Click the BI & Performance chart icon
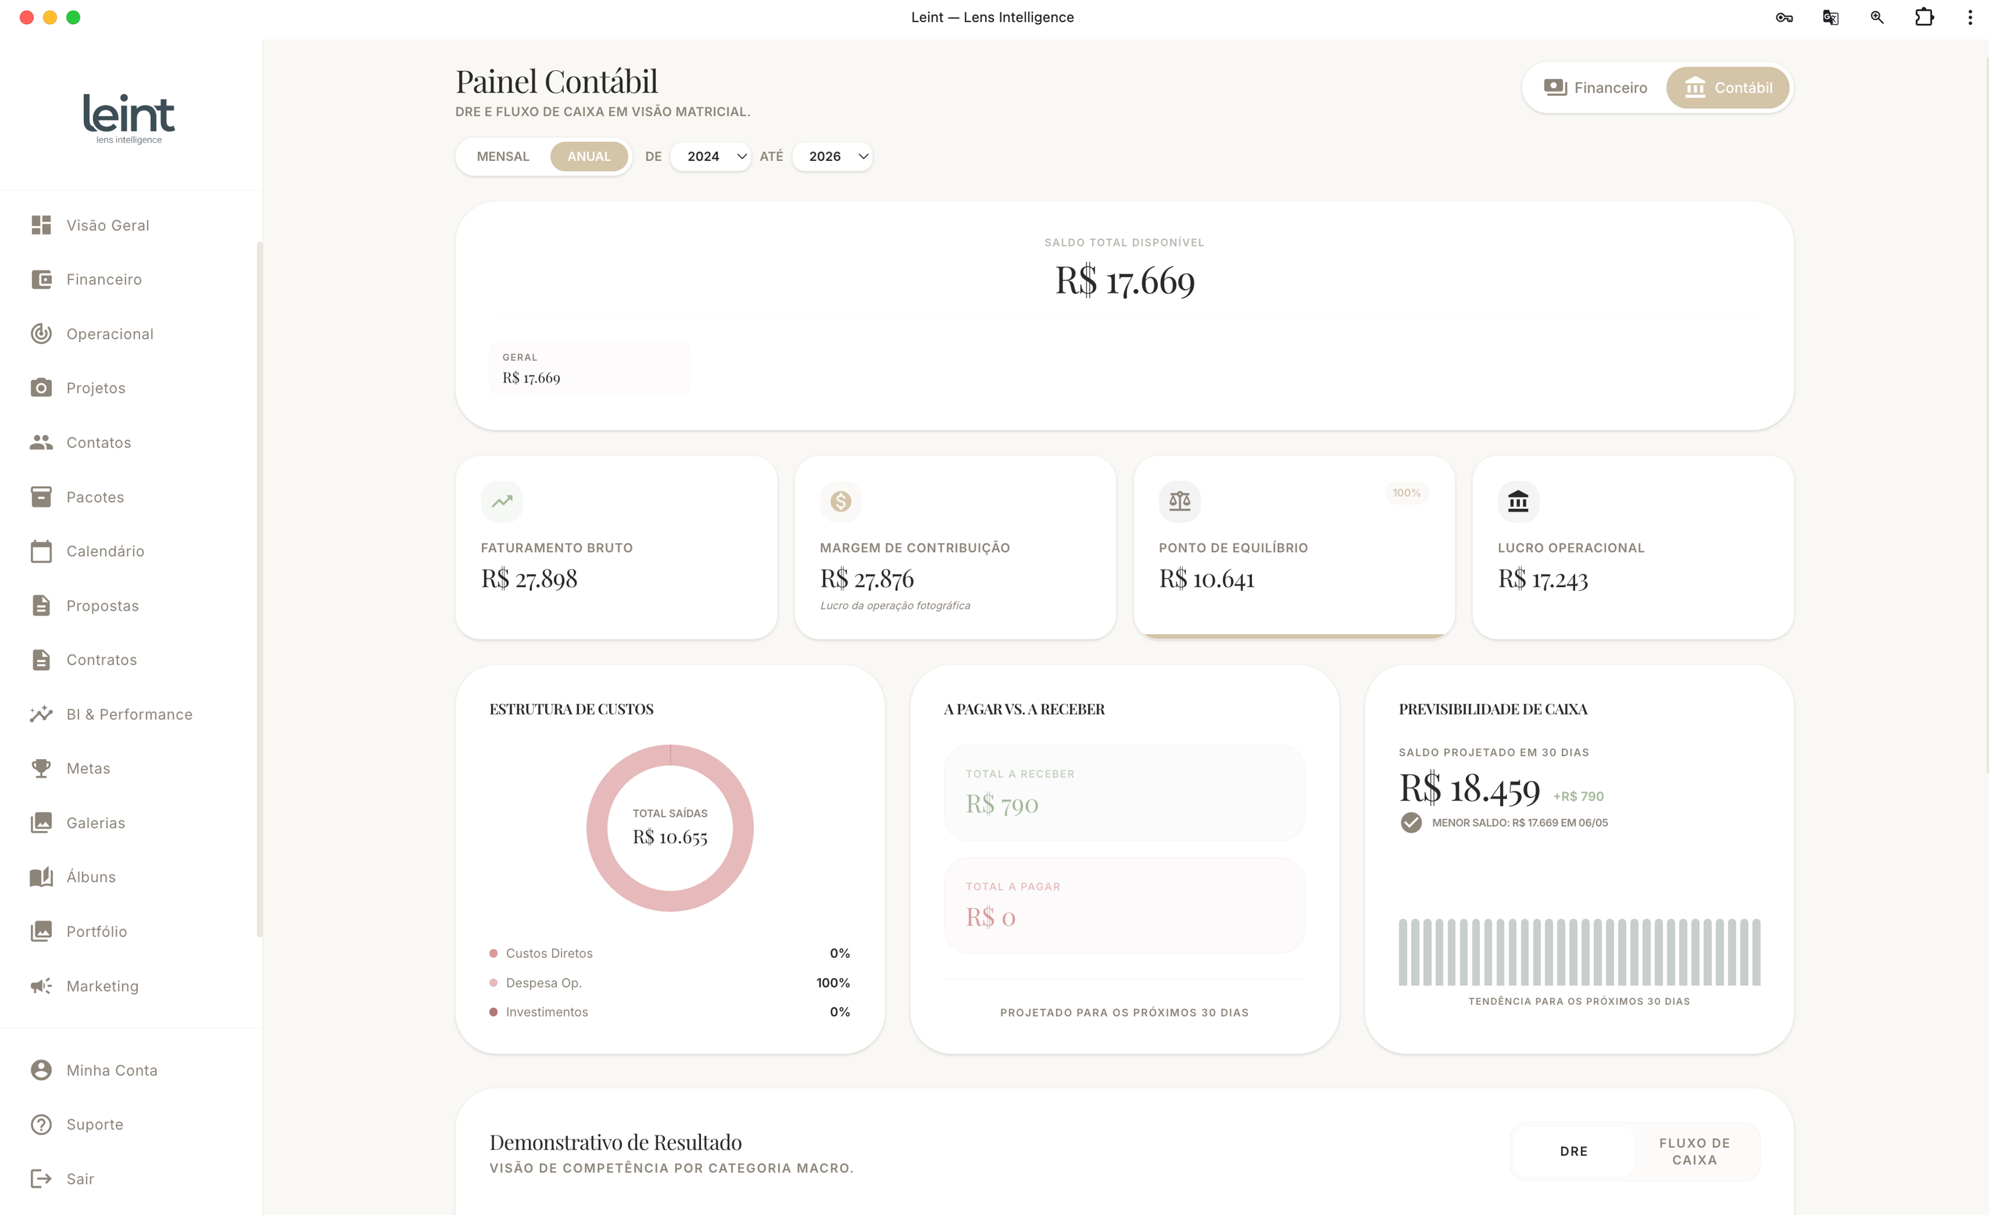Screen dimensions: 1989x1215 pos(41,714)
